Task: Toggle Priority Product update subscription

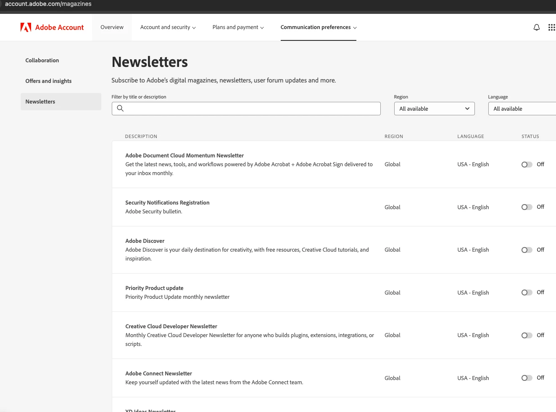Action: click(x=527, y=292)
